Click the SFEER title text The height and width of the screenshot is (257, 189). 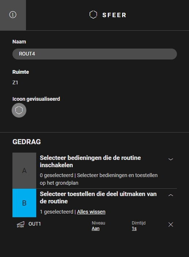pos(114,15)
